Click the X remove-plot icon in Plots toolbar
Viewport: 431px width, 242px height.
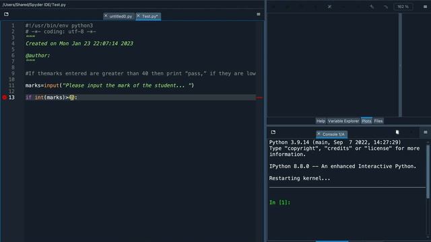pyautogui.click(x=329, y=7)
